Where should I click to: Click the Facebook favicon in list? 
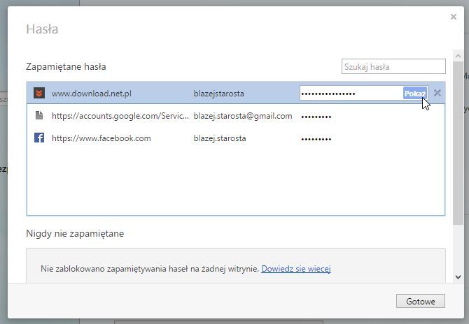tap(39, 138)
